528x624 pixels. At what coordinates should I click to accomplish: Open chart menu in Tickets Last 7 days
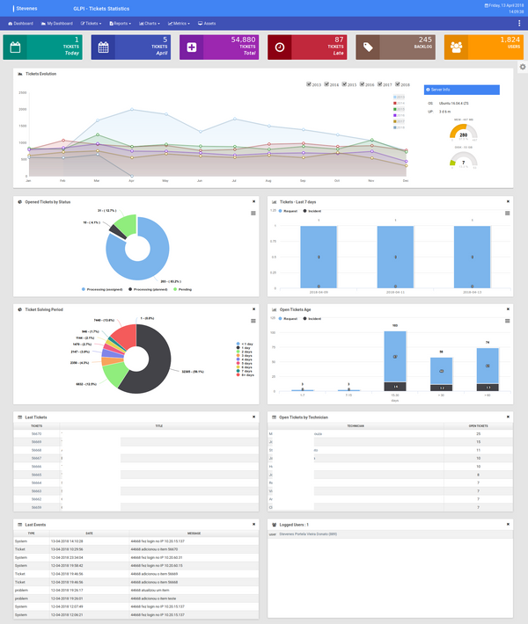coord(507,214)
